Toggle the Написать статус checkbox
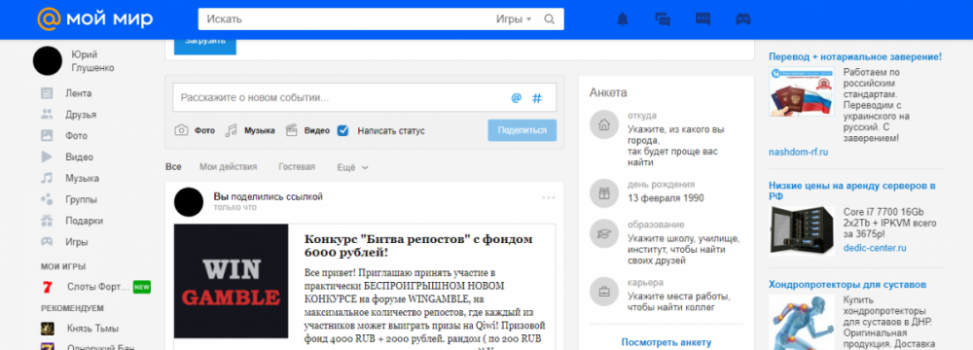973x350 pixels. (342, 131)
